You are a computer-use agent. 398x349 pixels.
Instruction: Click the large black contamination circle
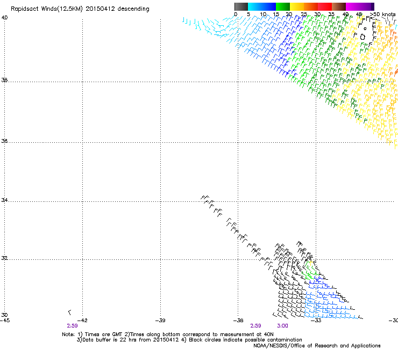[x=363, y=37]
